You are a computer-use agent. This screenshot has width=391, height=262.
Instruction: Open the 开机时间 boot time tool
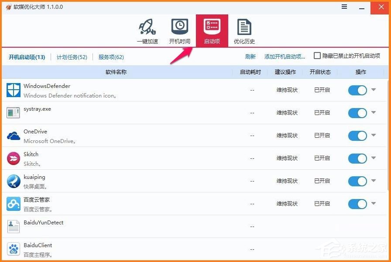pyautogui.click(x=179, y=30)
